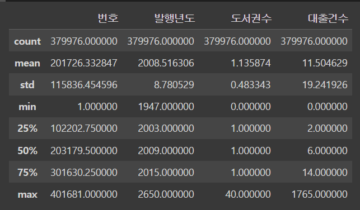Click the 25% row label
Viewport: 360px width, 210px height.
(27, 128)
